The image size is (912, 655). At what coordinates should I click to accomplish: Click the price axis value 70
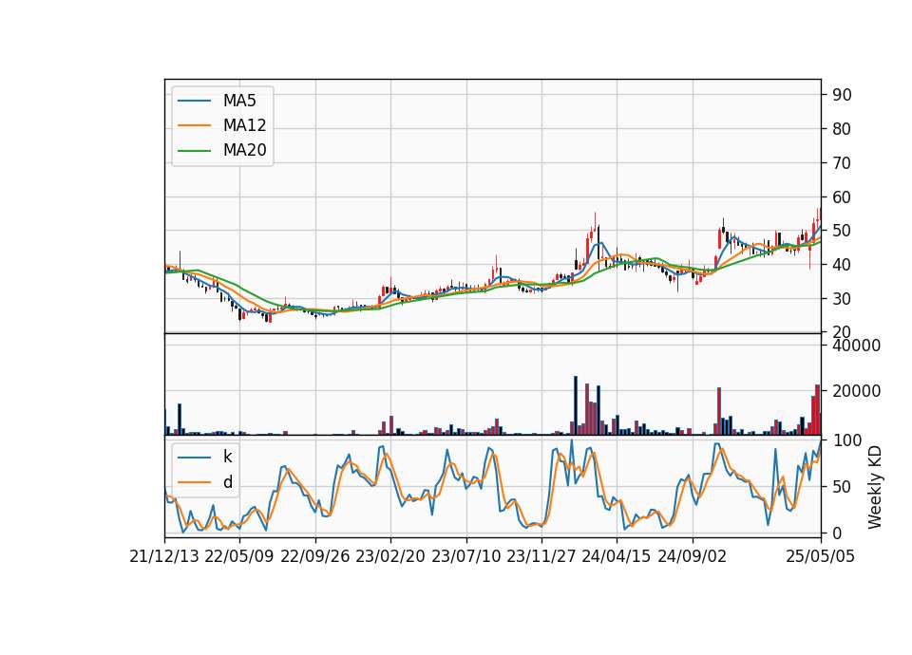(x=842, y=163)
